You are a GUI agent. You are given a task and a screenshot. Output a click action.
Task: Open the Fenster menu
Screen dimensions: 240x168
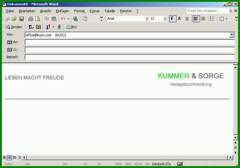pyautogui.click(x=126, y=11)
